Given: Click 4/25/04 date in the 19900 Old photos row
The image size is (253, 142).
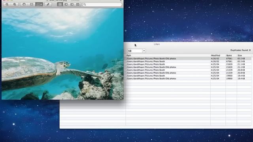Looking at the screenshot, I should [215, 78].
